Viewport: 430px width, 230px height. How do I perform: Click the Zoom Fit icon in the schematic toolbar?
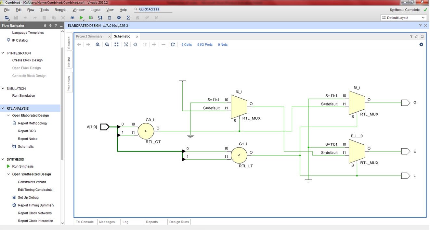click(116, 44)
